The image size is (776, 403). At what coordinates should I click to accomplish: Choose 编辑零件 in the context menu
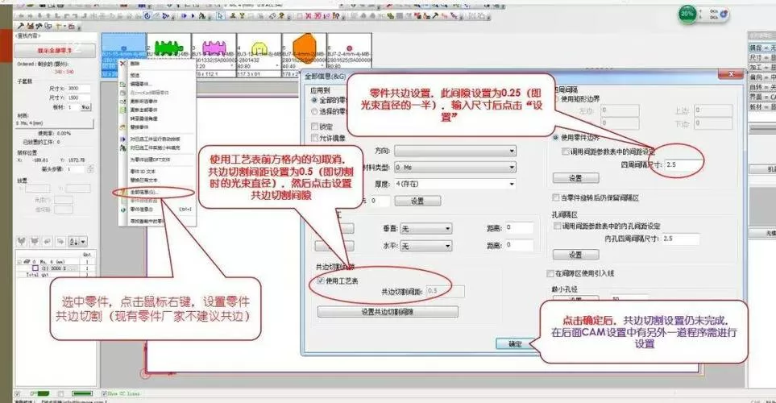coord(140,84)
